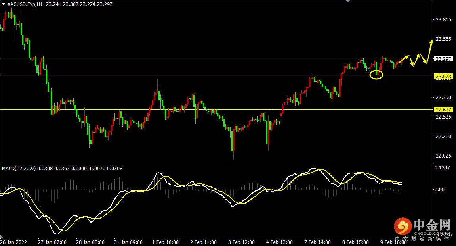Image resolution: width=456 pixels, height=246 pixels.
Task: Click the 22.637 yellow price label
Action: [x=443, y=110]
